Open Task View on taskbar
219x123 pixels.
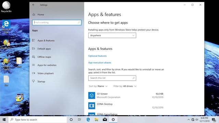pyautogui.click(x=79, y=120)
